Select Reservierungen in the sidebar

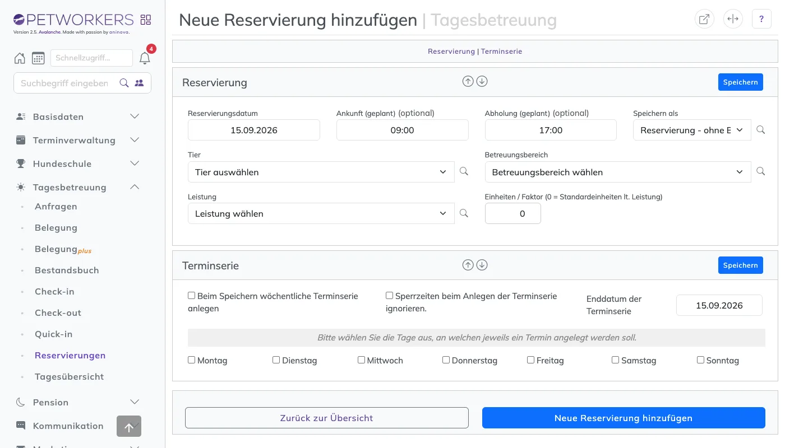70,355
